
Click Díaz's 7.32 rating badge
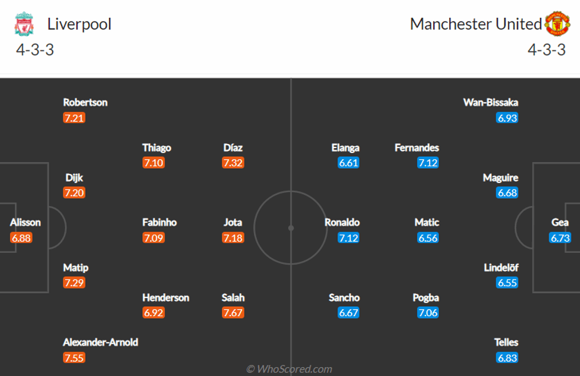tap(233, 163)
